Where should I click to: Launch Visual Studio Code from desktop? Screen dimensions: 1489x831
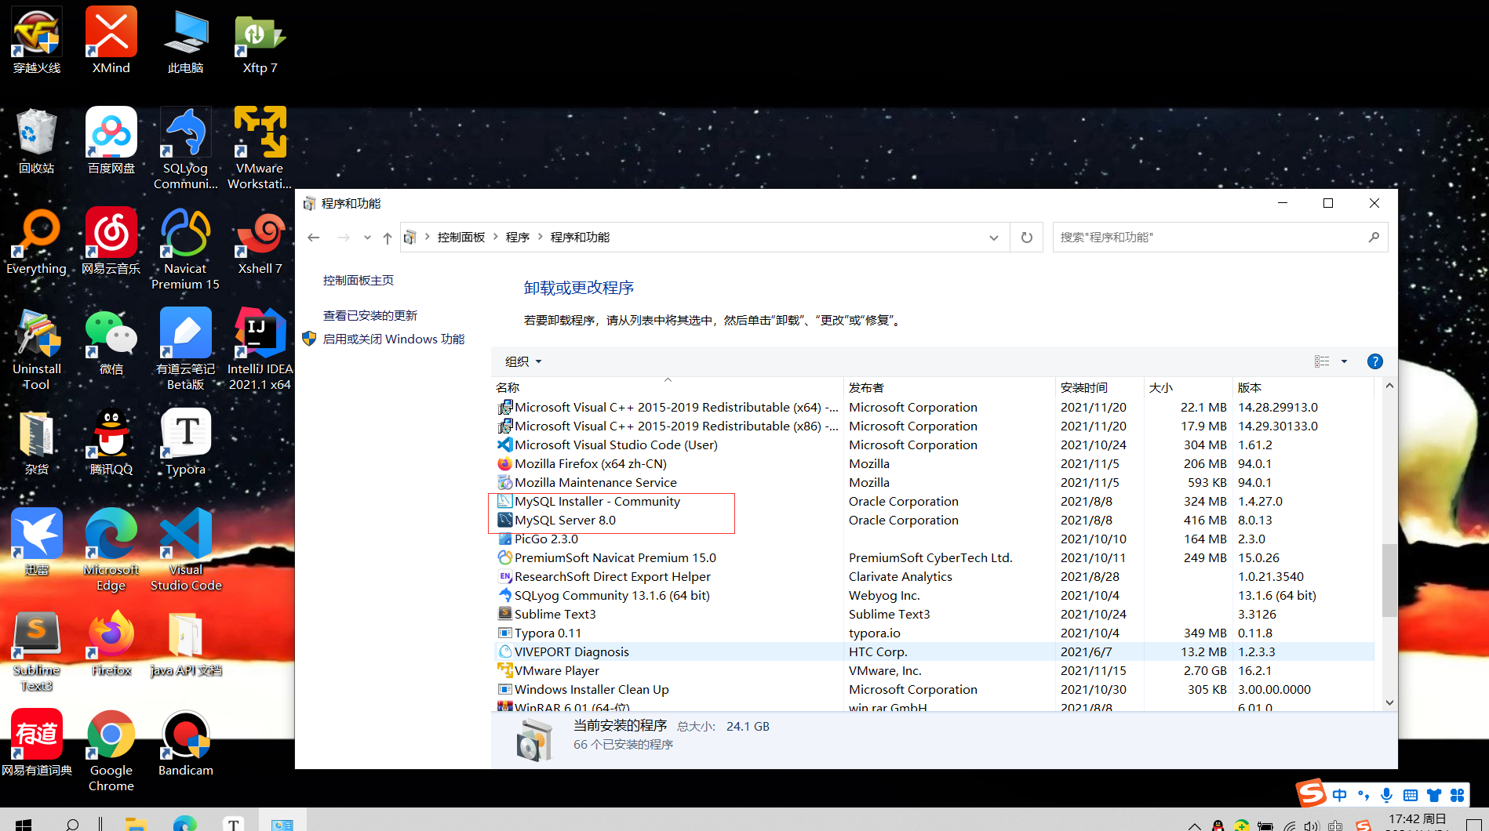click(x=186, y=550)
